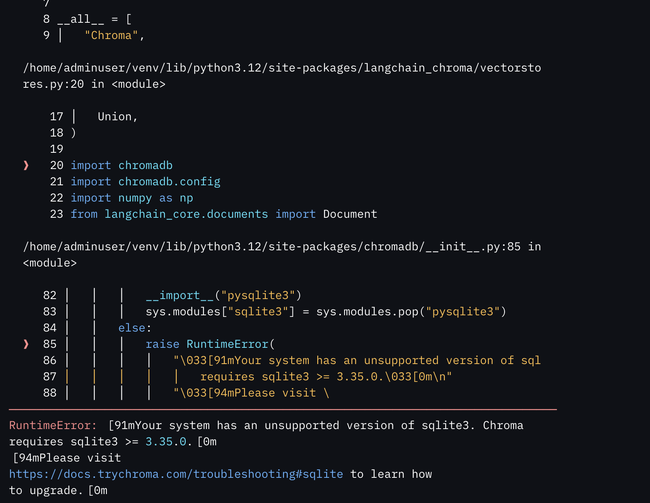Click the 'import chromadb' line 20
650x503 pixels.
pos(121,165)
